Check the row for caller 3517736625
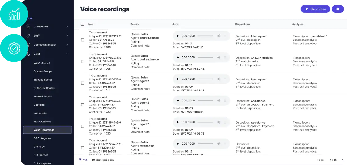Screen dimensions: 347x165 click(83, 40)
